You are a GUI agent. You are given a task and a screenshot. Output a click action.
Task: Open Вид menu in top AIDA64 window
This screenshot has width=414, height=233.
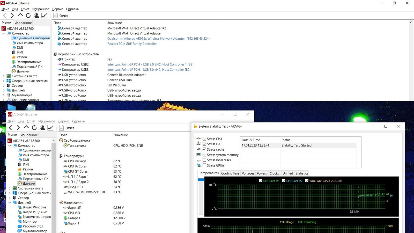click(x=15, y=9)
